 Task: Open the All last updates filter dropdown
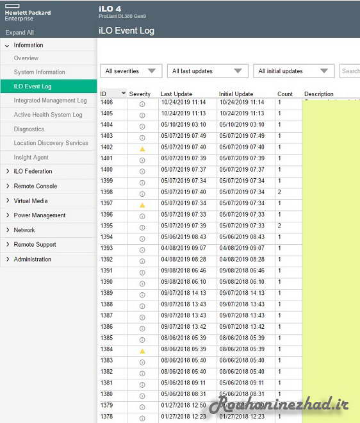click(208, 71)
